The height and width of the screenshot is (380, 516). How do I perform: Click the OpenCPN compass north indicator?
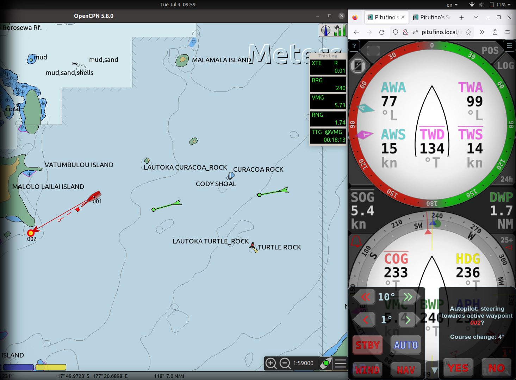click(x=325, y=30)
